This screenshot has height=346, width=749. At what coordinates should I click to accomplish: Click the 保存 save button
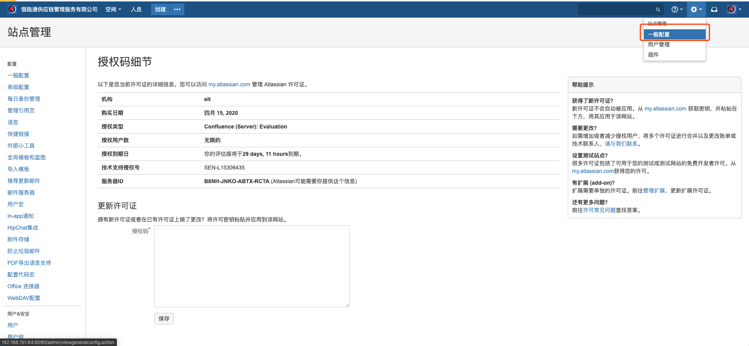coord(164,319)
